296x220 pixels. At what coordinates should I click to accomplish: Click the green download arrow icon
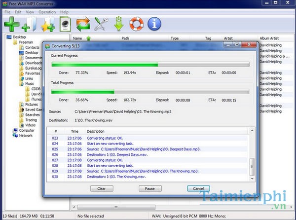point(119,24)
